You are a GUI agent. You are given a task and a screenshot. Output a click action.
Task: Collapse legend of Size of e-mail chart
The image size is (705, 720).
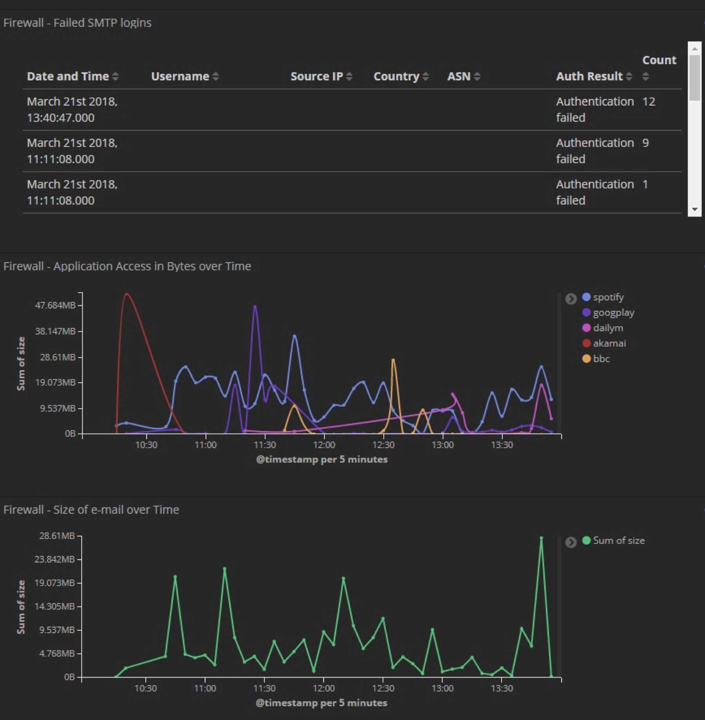(x=571, y=542)
